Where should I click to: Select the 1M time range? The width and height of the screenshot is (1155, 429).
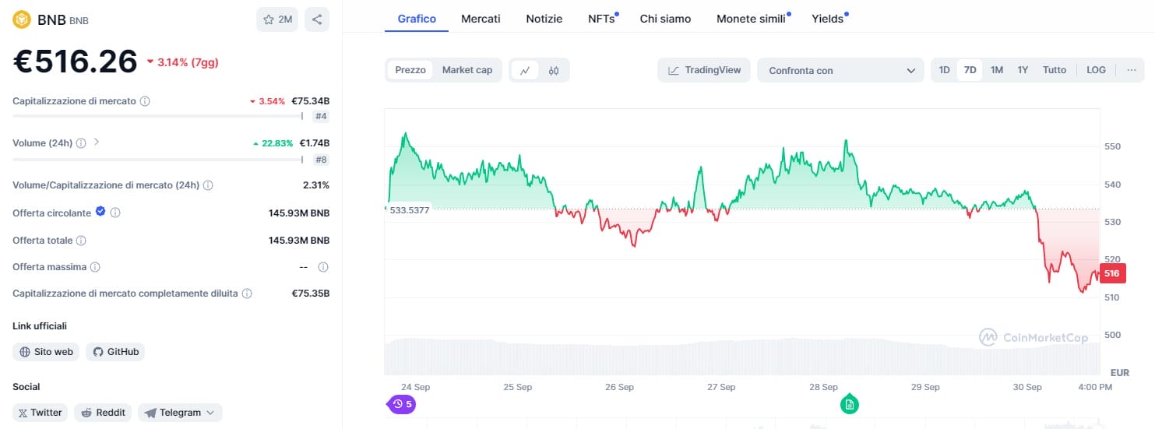click(997, 70)
